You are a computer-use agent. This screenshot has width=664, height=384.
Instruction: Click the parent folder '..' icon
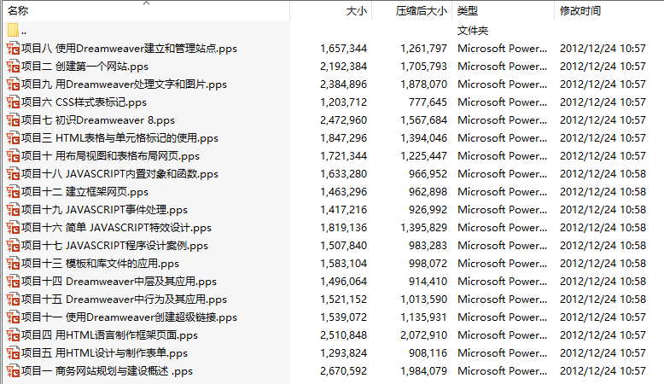(x=13, y=30)
